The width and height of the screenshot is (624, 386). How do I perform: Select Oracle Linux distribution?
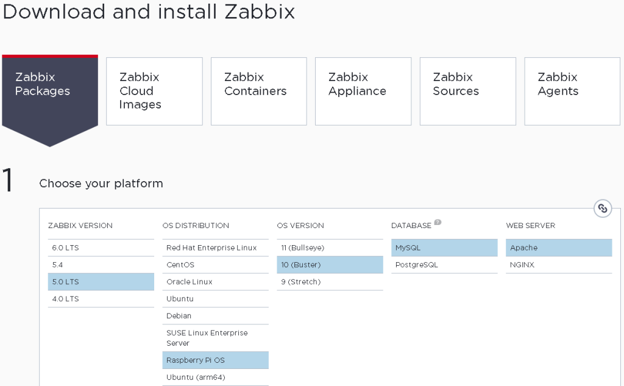tap(215, 282)
